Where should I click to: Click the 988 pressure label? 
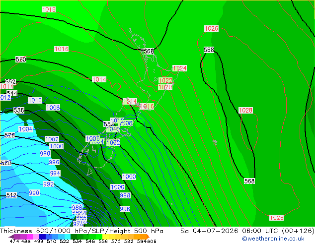click(77, 207)
